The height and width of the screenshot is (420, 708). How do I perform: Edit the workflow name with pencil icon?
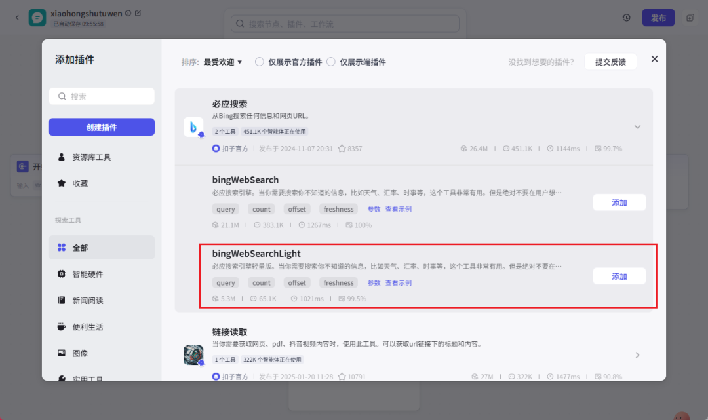click(138, 14)
